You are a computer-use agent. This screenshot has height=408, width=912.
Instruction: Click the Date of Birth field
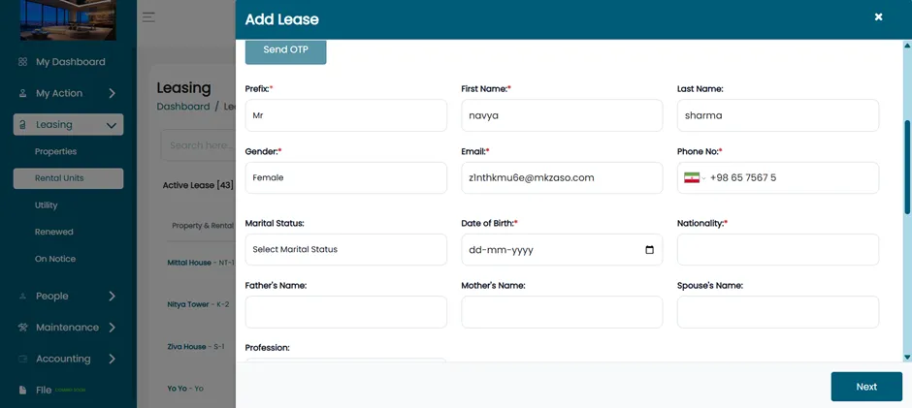[x=562, y=250]
